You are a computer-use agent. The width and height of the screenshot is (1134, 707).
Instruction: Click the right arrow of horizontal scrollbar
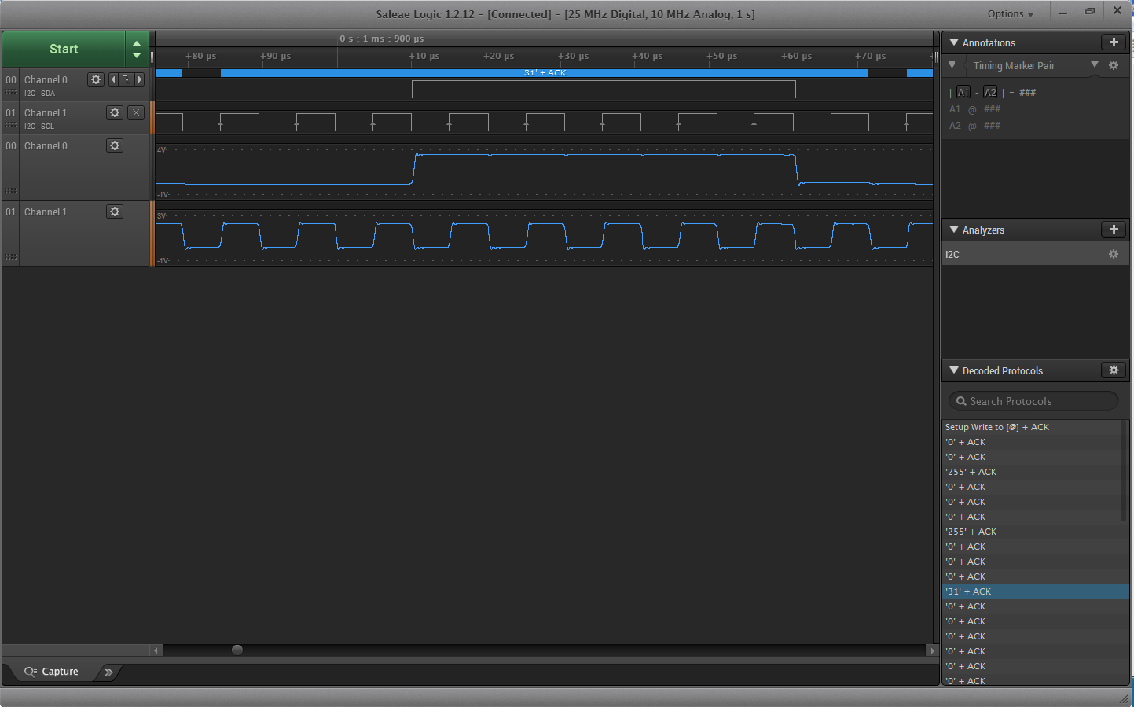pyautogui.click(x=932, y=650)
